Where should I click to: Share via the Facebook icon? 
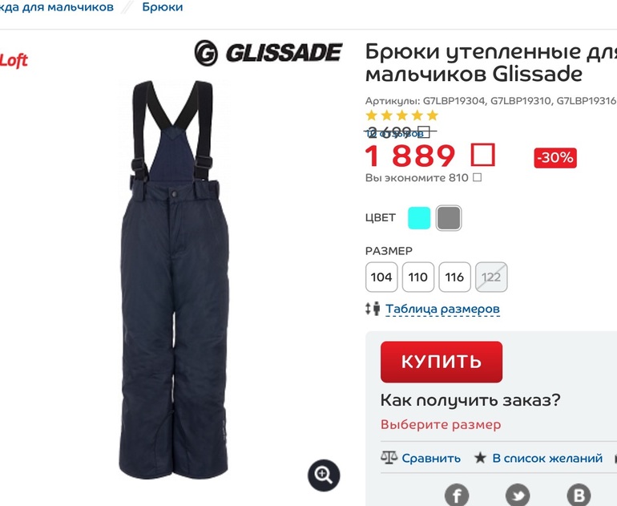click(457, 495)
